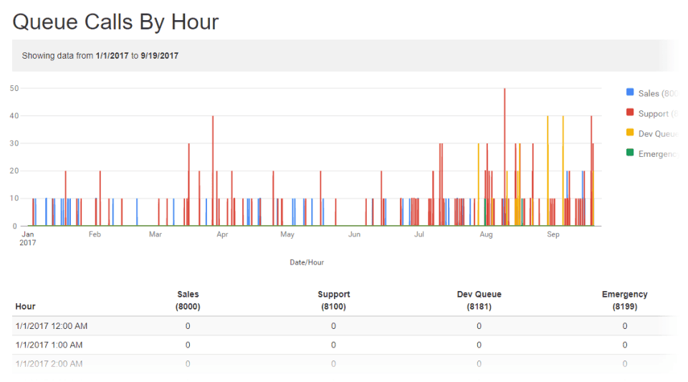Click the blue Sales legend swatch
This screenshot has height=382, width=688.
630,92
